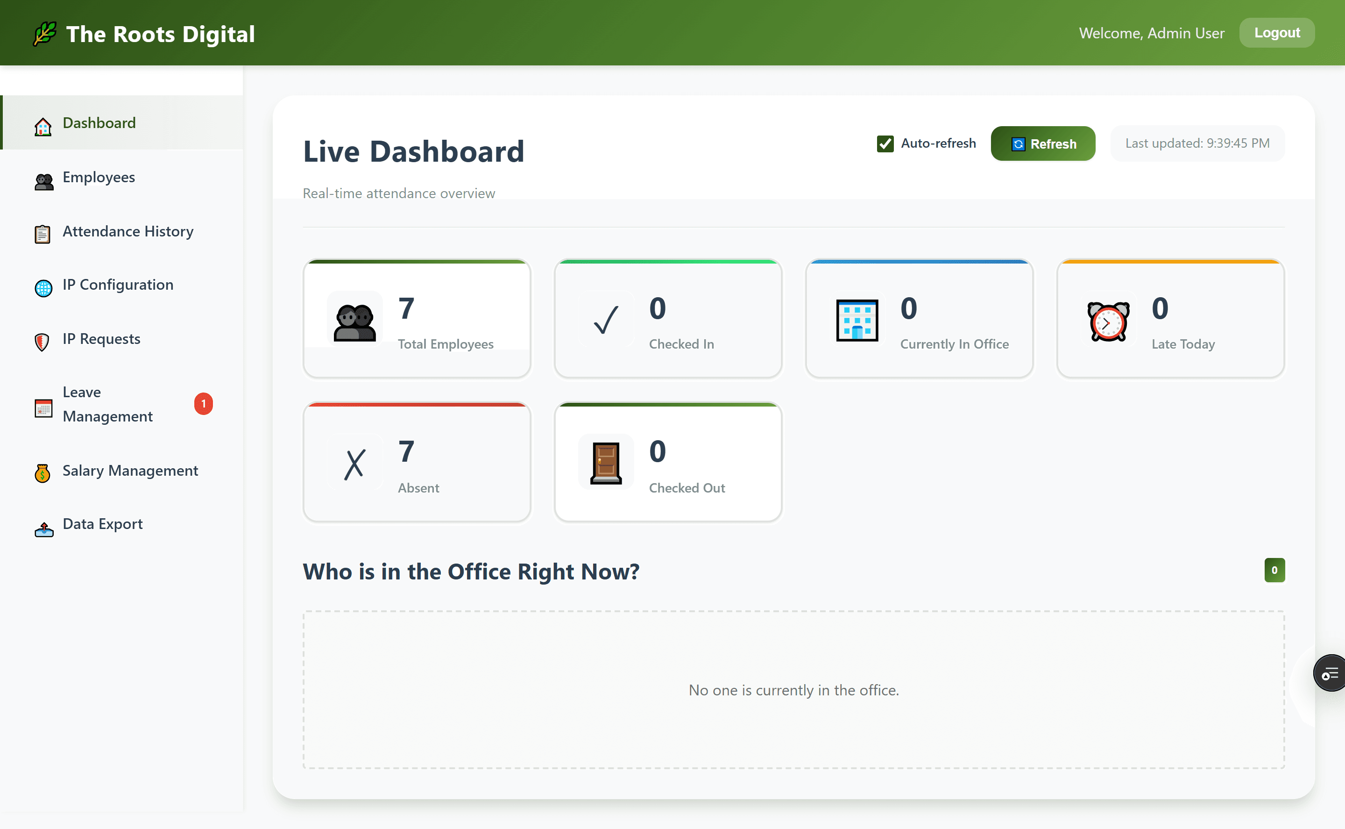
Task: Select the Currently In Office card
Action: [919, 319]
